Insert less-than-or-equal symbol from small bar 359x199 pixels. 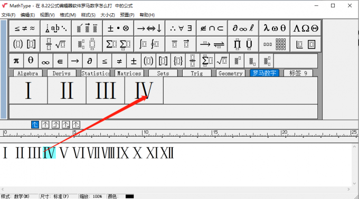[x=104, y=61]
